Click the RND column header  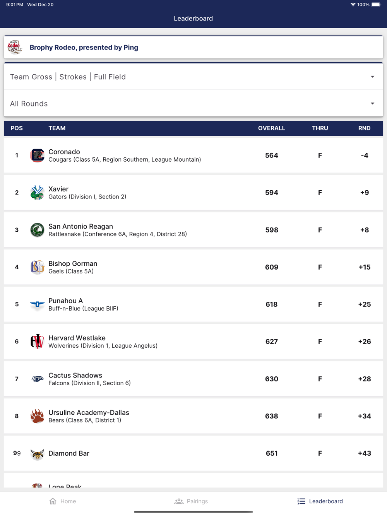pos(364,128)
